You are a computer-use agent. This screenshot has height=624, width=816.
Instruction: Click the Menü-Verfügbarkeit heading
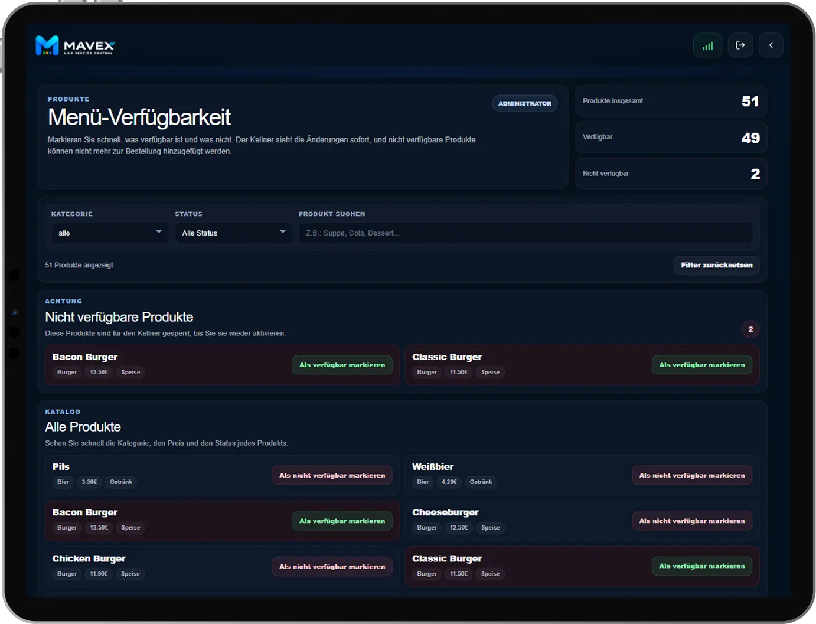click(x=139, y=117)
